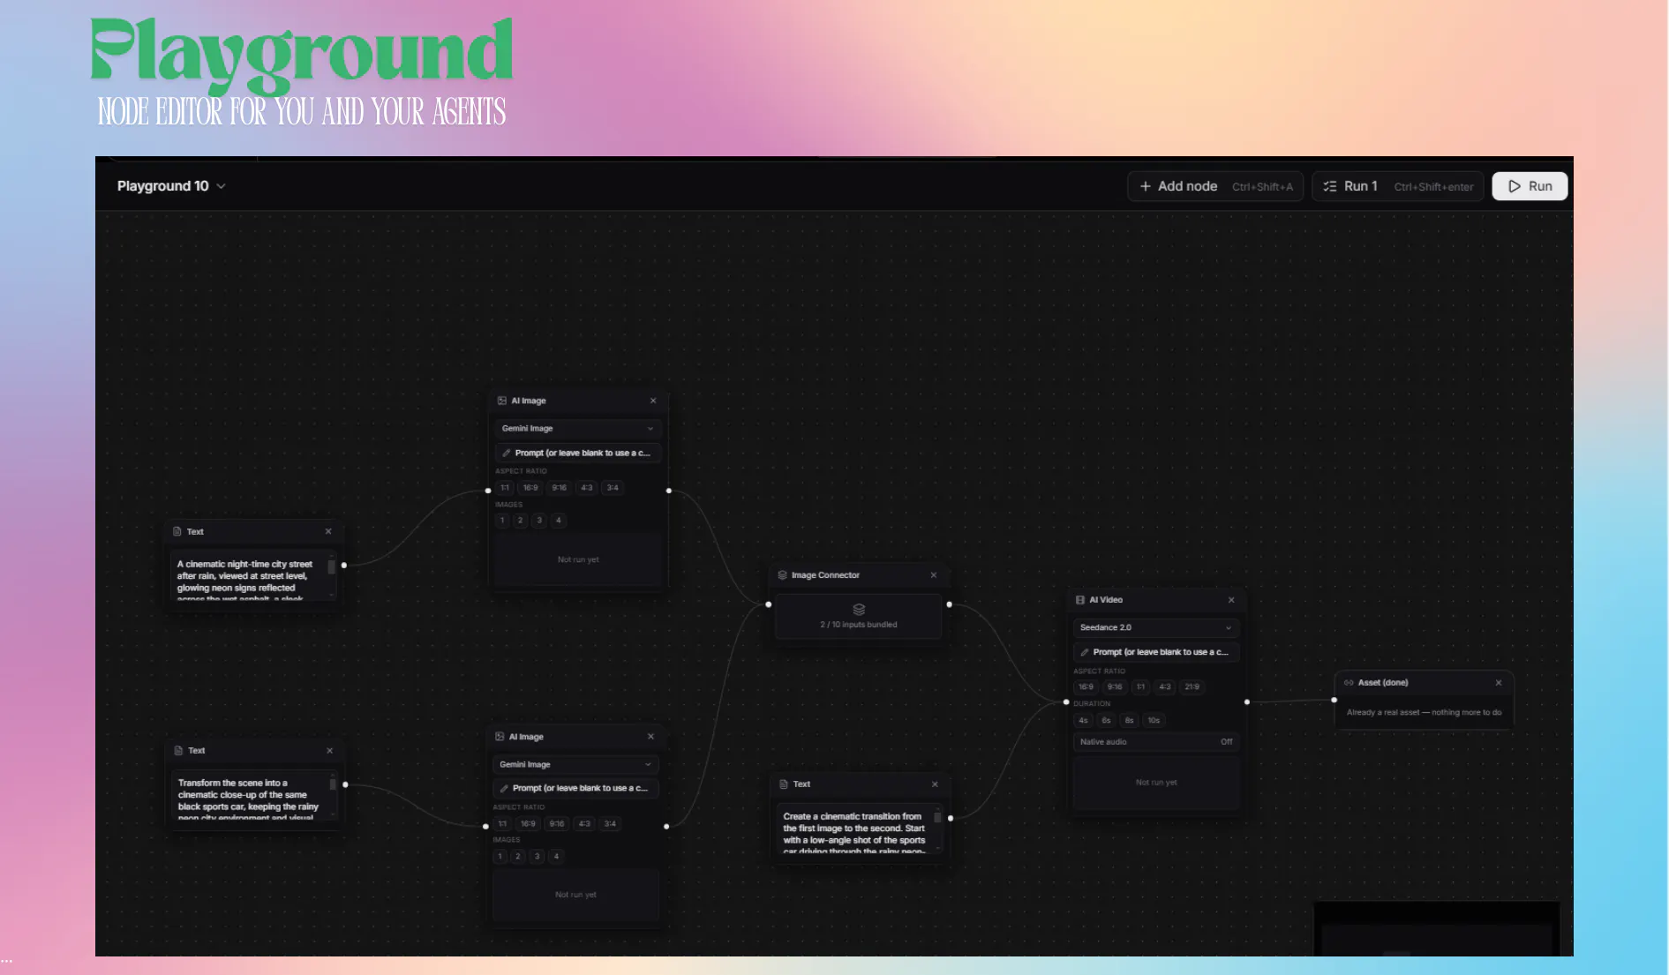Image resolution: width=1669 pixels, height=975 pixels.
Task: Choose 2 images in lower AI Image node
Action: 518,857
